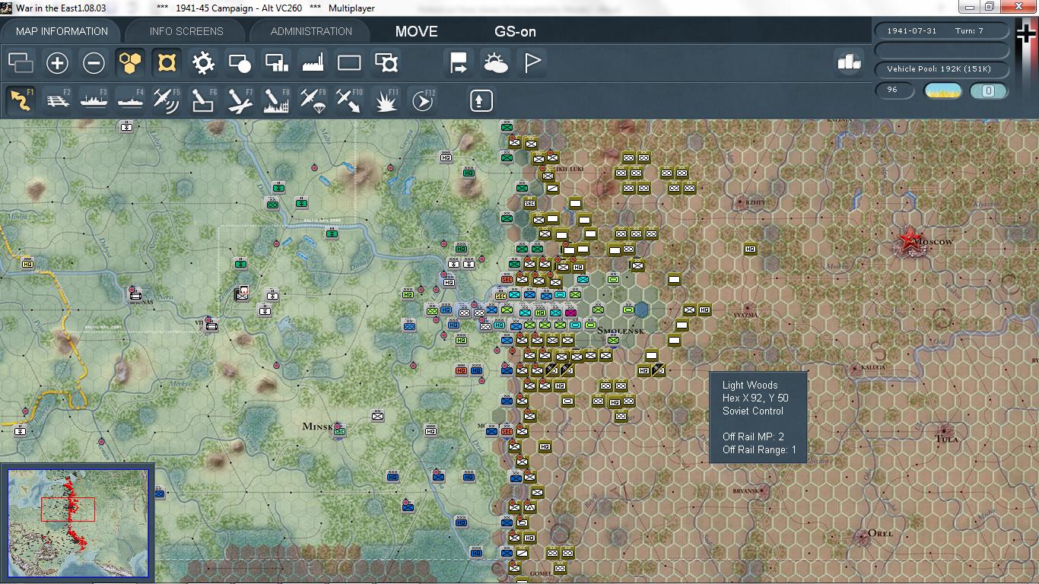Screen dimensions: 1039x584
Task: Click the flag with arrow icon
Action: click(459, 63)
